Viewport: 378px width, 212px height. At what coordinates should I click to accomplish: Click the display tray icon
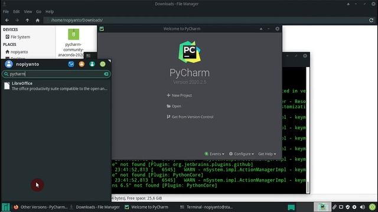point(341,207)
